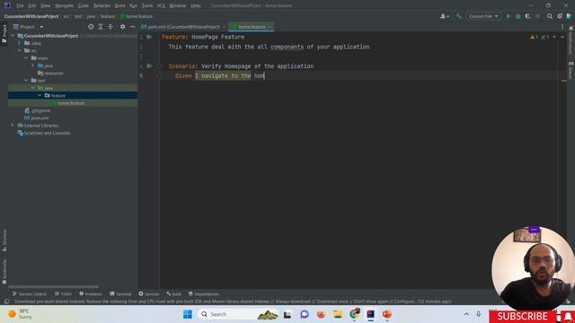Open PowerPoint from the taskbar
575x323 pixels.
pos(387,314)
